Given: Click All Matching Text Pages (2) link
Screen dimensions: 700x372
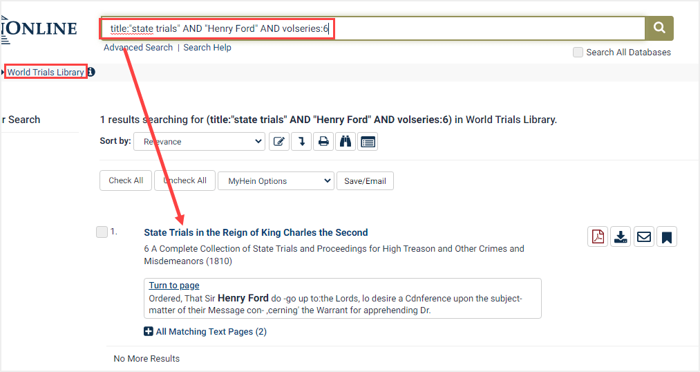Looking at the screenshot, I should click(211, 331).
